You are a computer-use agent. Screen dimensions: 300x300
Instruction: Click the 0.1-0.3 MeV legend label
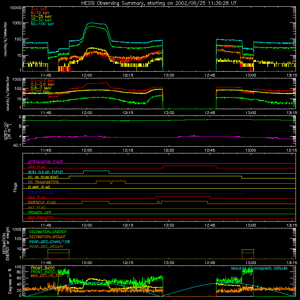(x=43, y=81)
